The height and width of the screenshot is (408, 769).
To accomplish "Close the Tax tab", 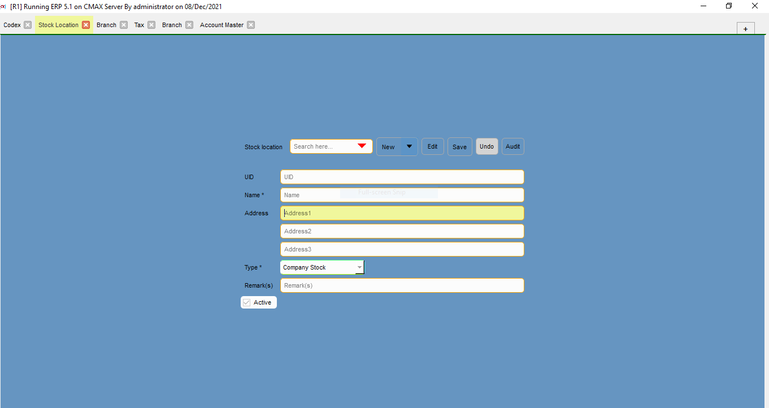I will pyautogui.click(x=151, y=25).
